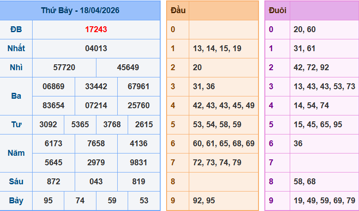Select the special prize number 17243
Screen dimensions: 359x211
(96, 29)
